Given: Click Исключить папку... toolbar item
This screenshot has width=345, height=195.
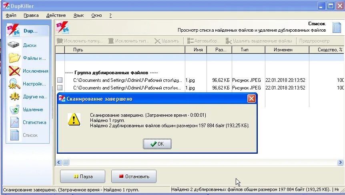Looking at the screenshot, I should (x=80, y=41).
